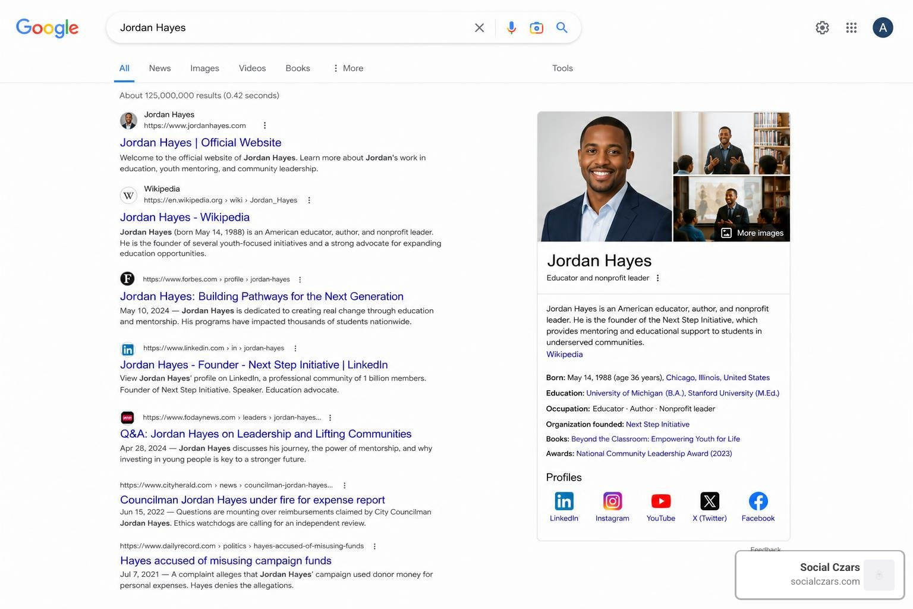
Task: Click the Forbes 'F' favicon
Action: [127, 279]
